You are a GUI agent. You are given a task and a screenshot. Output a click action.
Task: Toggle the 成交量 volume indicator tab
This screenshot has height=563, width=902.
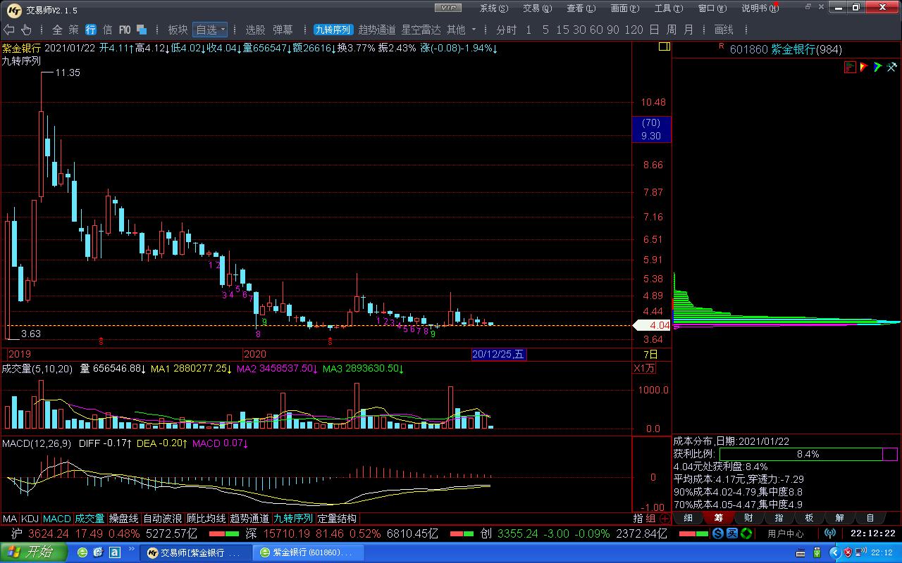89,519
